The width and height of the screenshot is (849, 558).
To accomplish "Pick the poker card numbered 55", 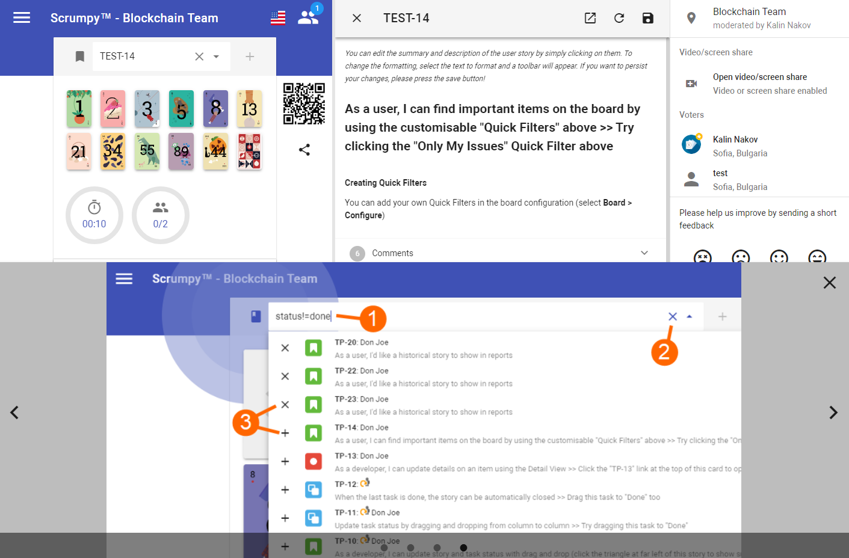I will (147, 152).
